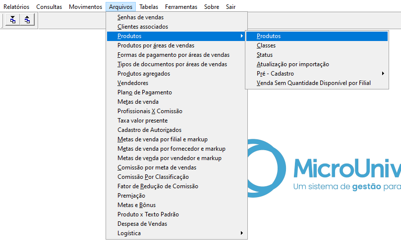Select Classes from the Produtos submenu
Viewport: 401px width, 250px height.
click(266, 45)
